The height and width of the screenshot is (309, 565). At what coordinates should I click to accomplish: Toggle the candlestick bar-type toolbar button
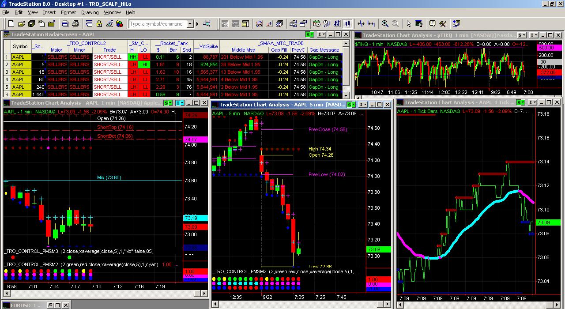[x=347, y=24]
